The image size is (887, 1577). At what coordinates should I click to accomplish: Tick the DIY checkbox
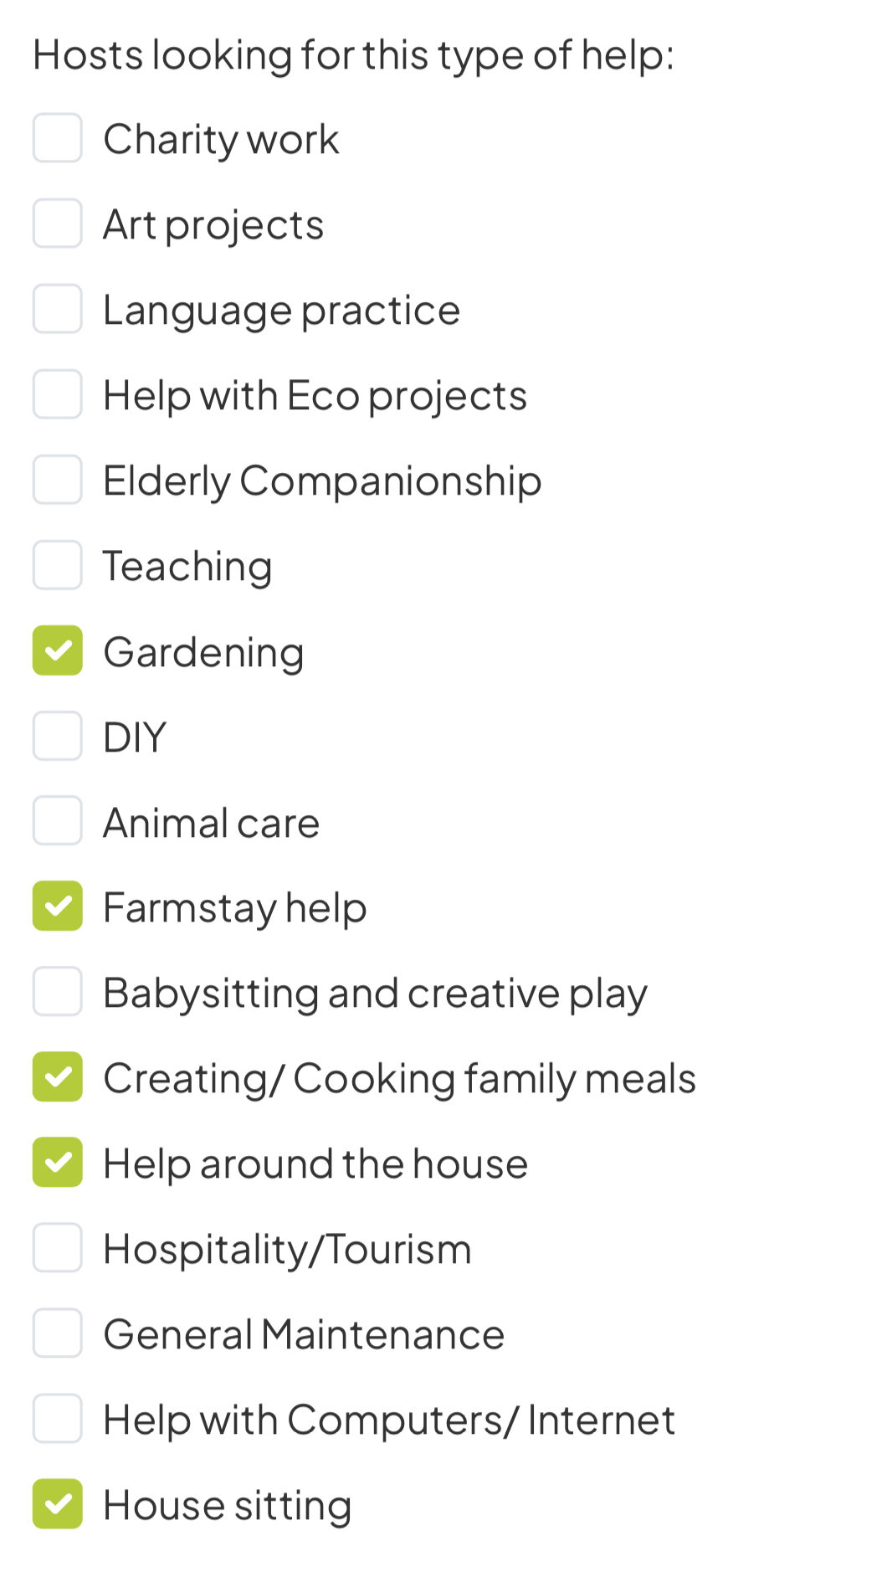(57, 736)
